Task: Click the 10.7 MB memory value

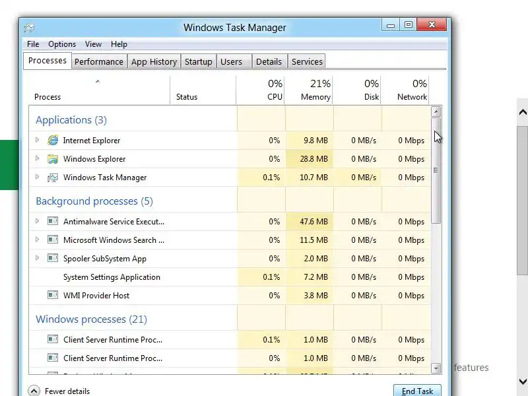Action: (313, 178)
